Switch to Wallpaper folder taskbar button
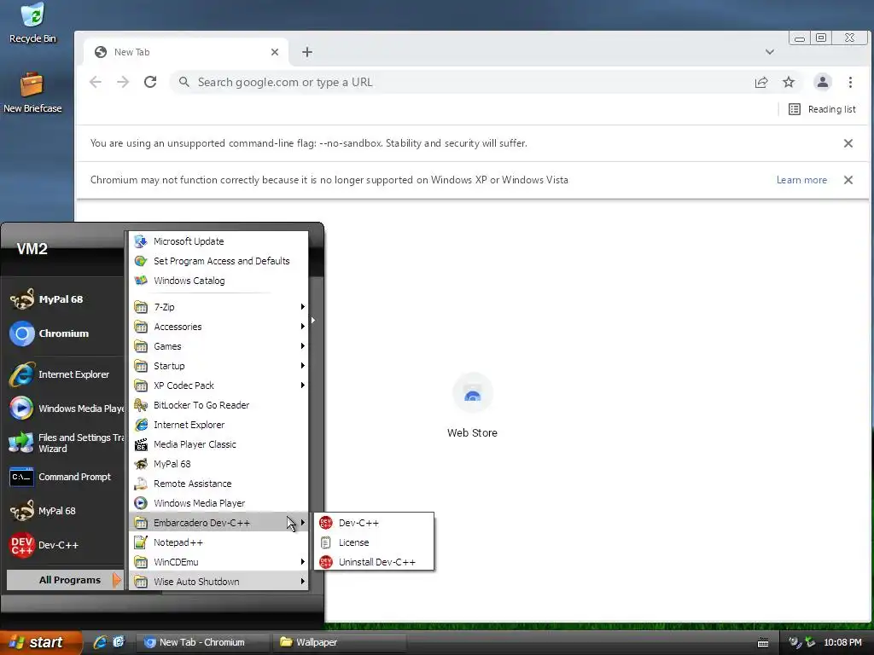Screen dimensions: 874x655 coord(339,642)
